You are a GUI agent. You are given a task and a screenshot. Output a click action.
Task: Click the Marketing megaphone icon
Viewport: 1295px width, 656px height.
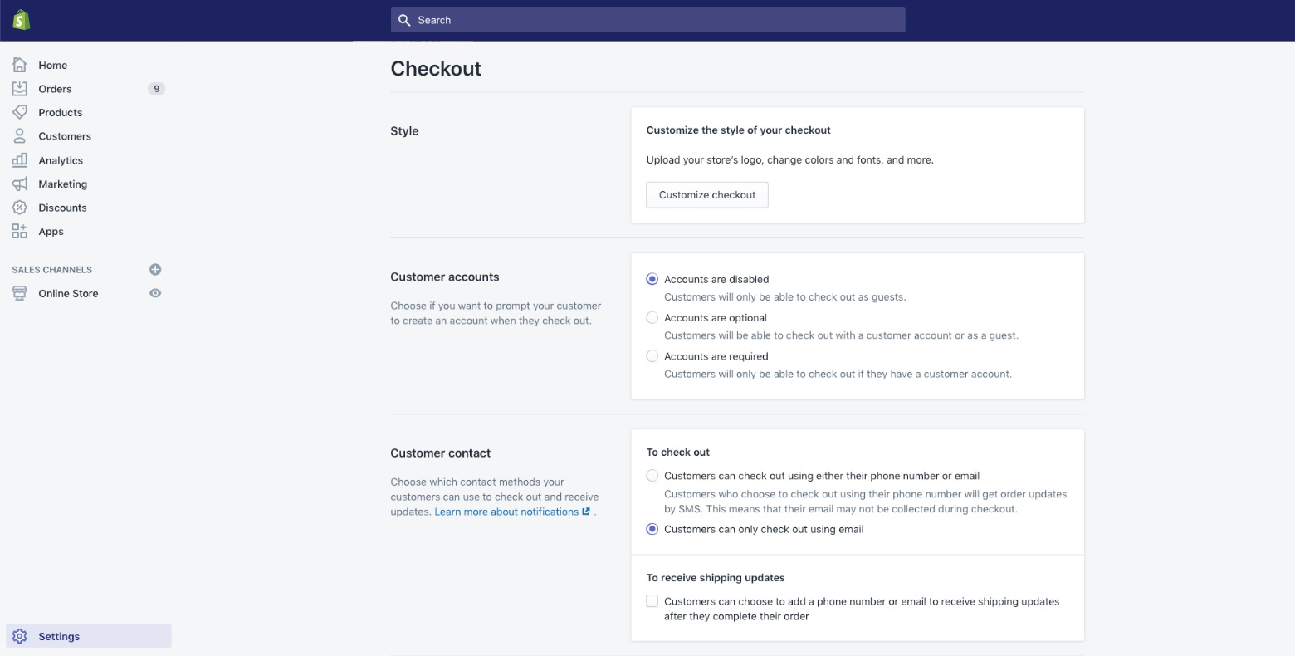[x=20, y=184]
